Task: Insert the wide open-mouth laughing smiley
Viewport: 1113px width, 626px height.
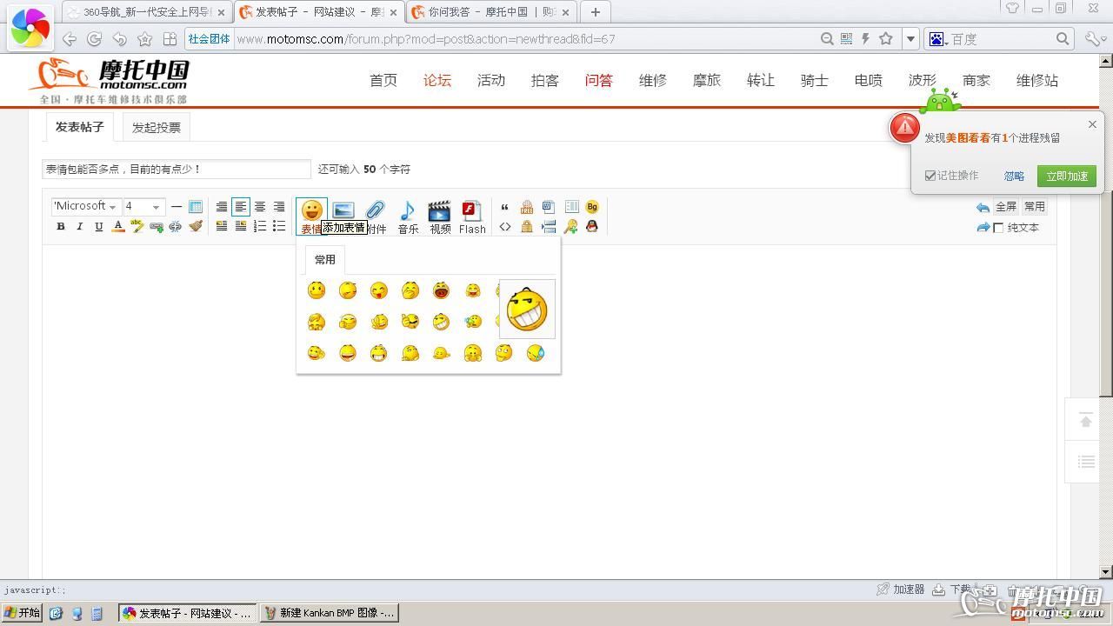Action: pyautogui.click(x=442, y=290)
